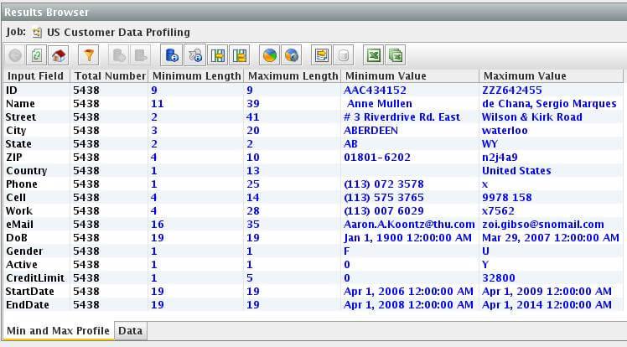Viewport: 627px width, 347px height.
Task: Click the Excel export icon
Action: (x=375, y=55)
